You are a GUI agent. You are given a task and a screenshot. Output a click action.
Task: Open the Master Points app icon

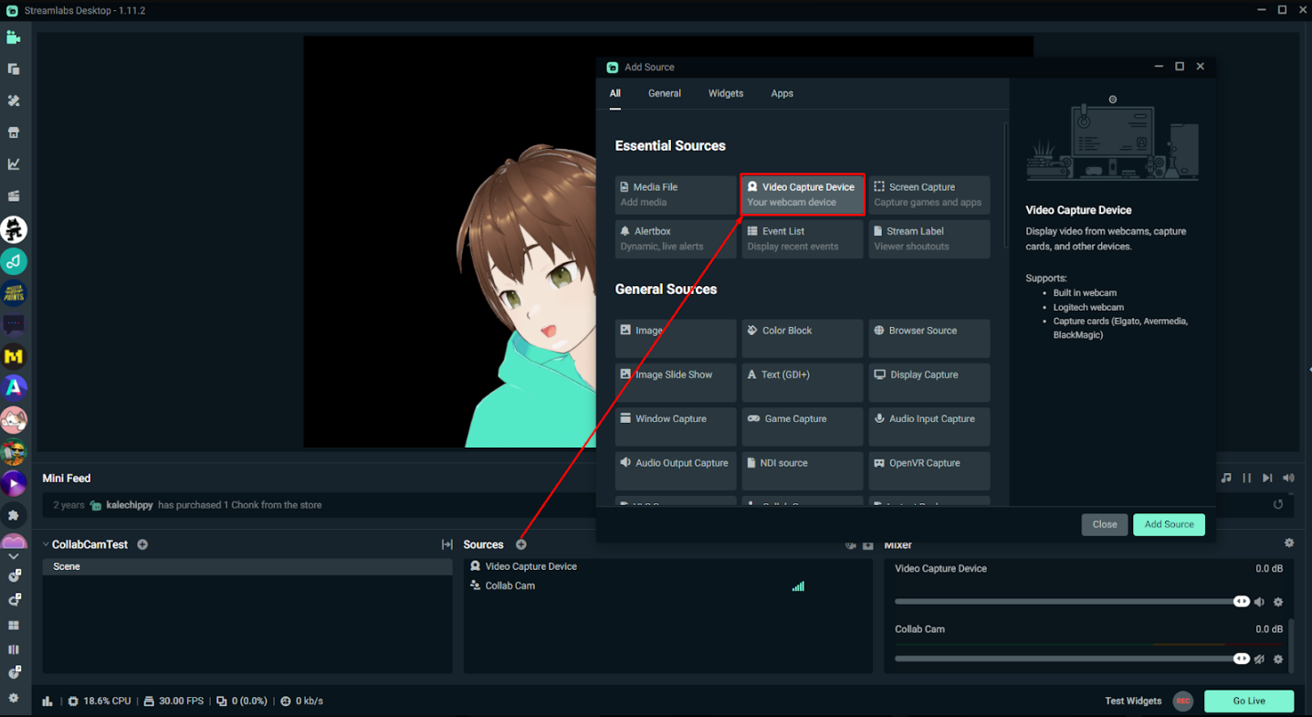[14, 292]
